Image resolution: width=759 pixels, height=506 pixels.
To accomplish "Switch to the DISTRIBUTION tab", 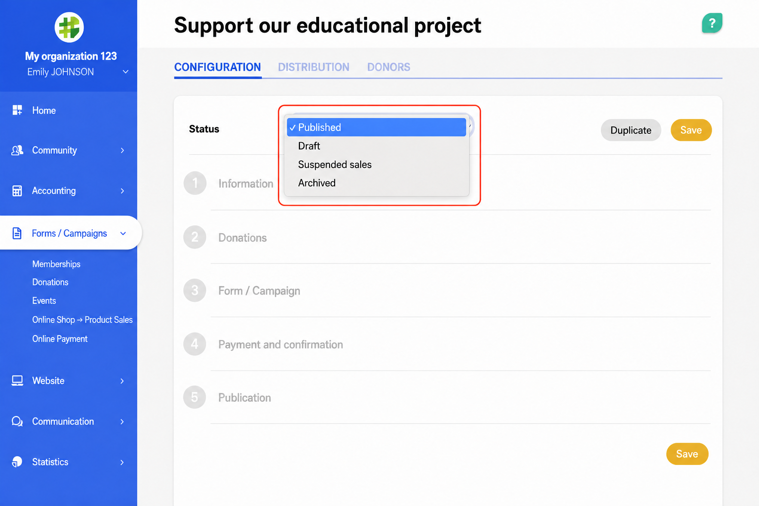I will (314, 67).
